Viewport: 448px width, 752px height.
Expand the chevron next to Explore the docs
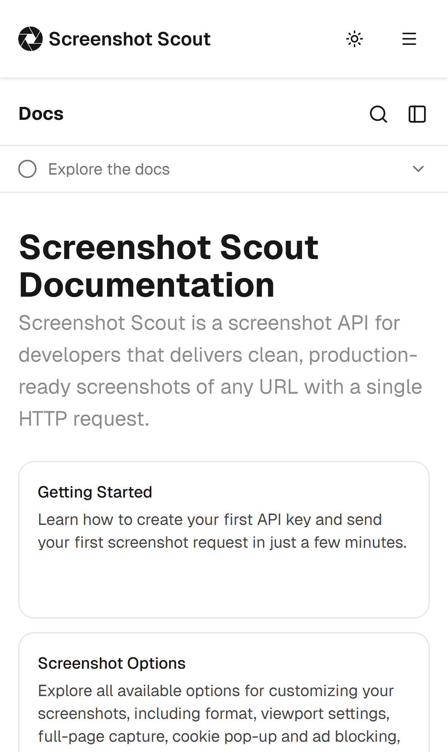click(418, 169)
